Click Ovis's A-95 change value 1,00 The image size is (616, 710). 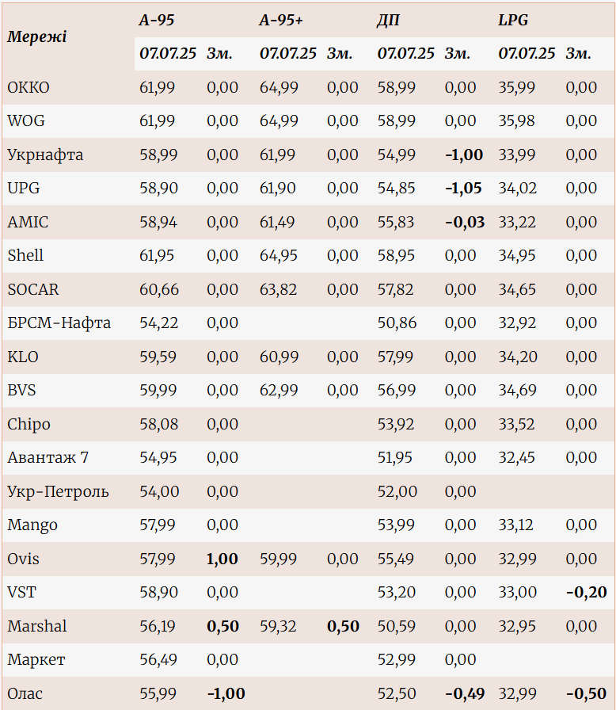click(x=222, y=559)
